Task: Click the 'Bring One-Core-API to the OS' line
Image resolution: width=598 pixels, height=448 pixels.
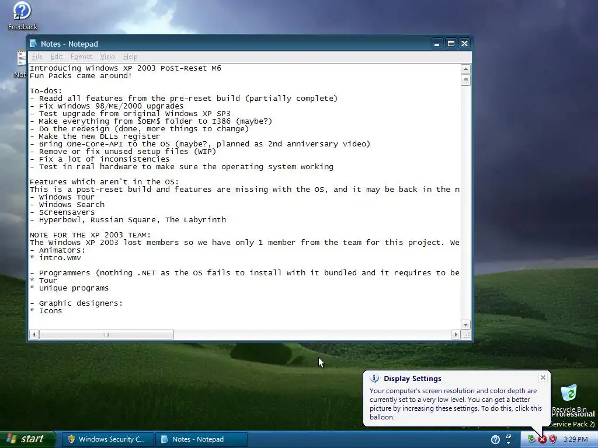Action: pos(200,144)
